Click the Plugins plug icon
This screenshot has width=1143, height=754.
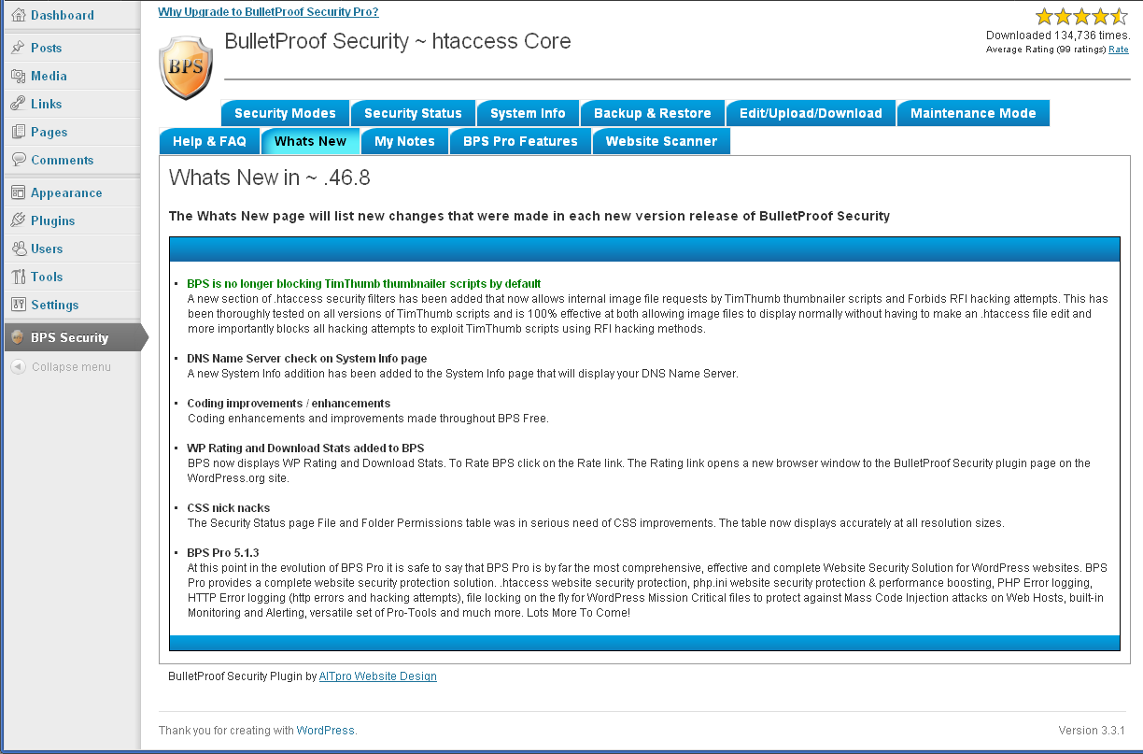(x=18, y=221)
